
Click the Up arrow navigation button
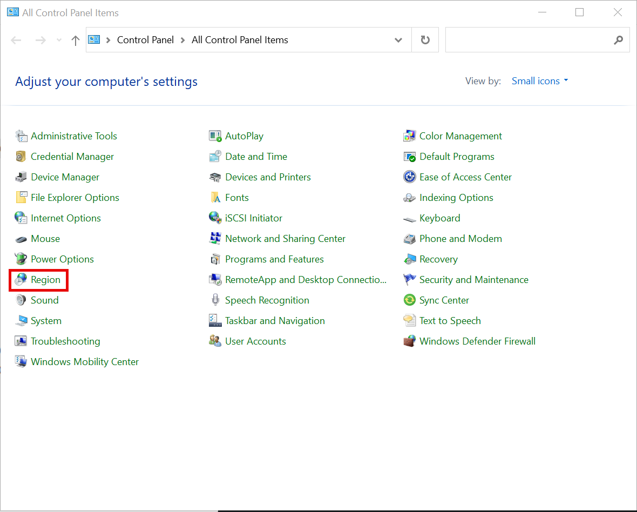(x=76, y=40)
